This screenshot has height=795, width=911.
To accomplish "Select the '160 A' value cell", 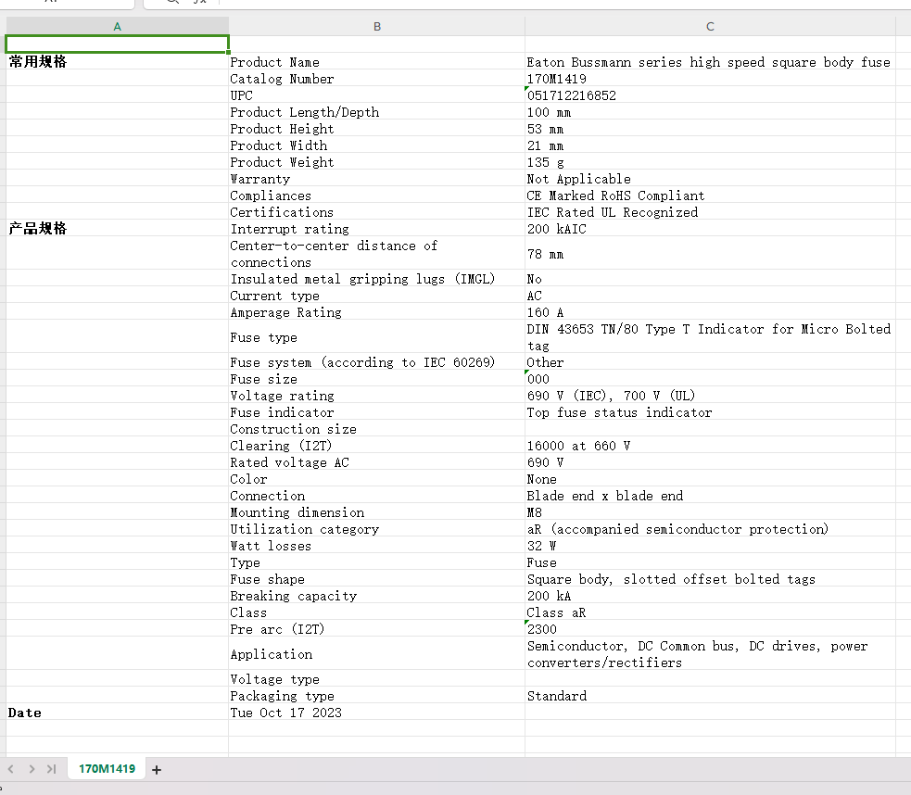I will coord(710,312).
